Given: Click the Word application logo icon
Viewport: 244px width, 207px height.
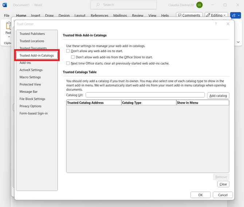Looking at the screenshot, I should (x=5, y=5).
